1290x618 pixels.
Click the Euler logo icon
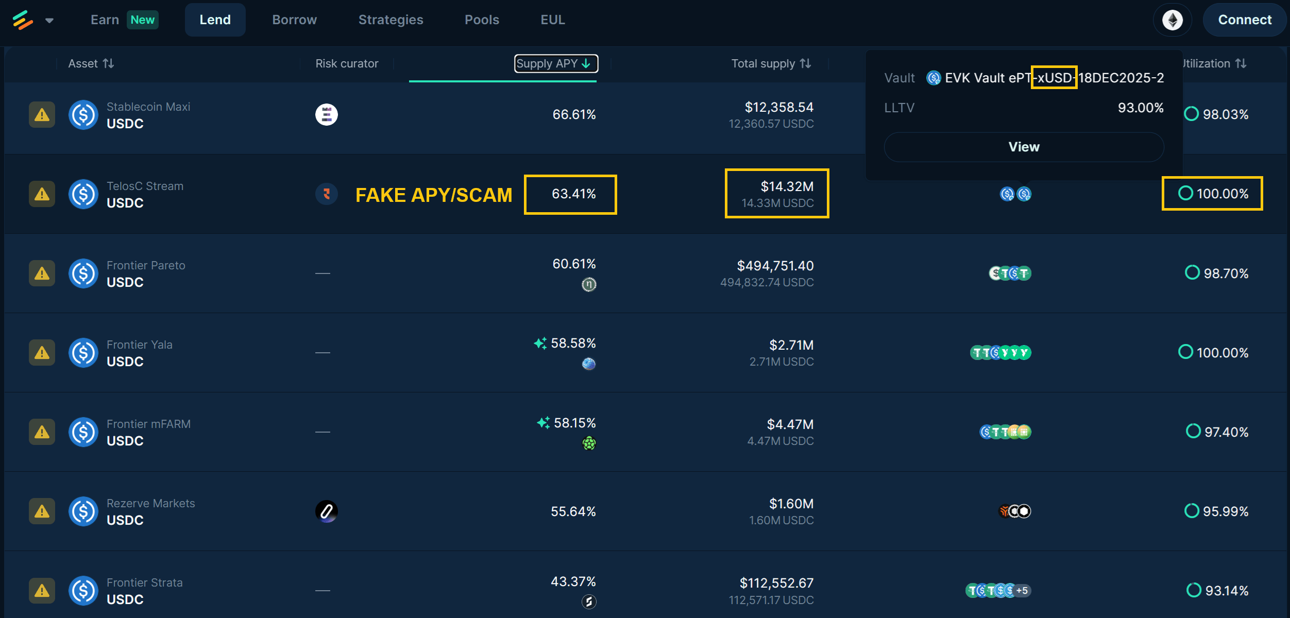tap(23, 20)
